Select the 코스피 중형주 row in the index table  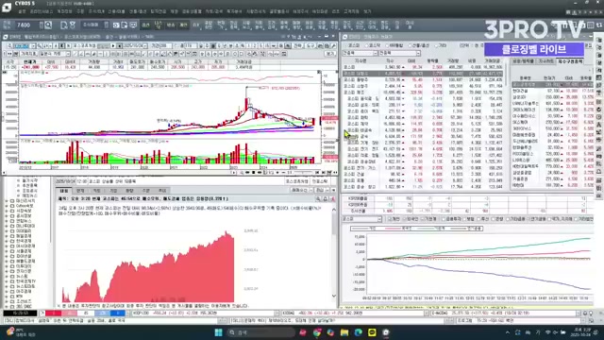423,79
